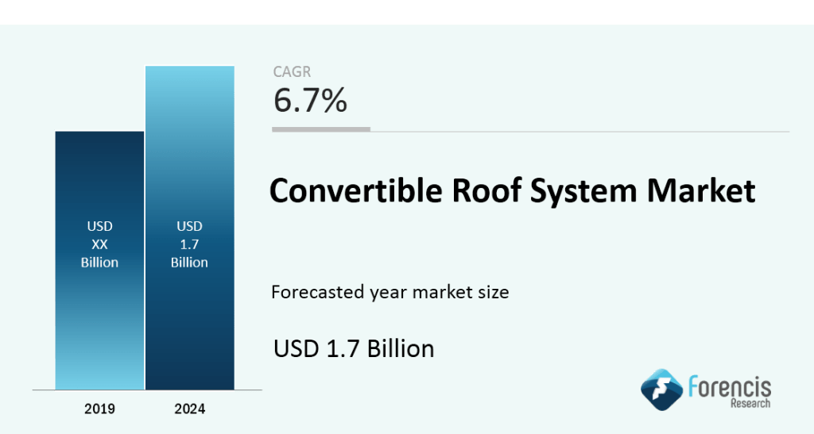The height and width of the screenshot is (434, 814).
Task: Click the Forecasted year market size text
Action: 390,292
